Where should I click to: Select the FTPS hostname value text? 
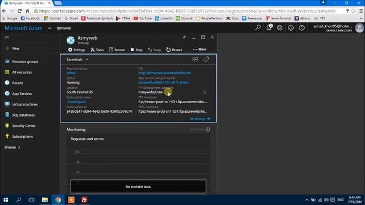click(x=172, y=112)
